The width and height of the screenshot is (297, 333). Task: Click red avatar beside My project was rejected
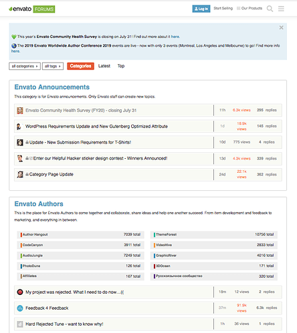(x=20, y=292)
